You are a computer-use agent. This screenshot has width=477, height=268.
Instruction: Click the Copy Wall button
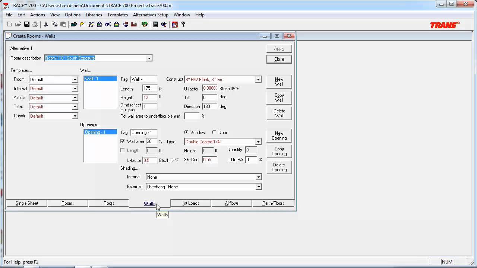[x=279, y=98]
